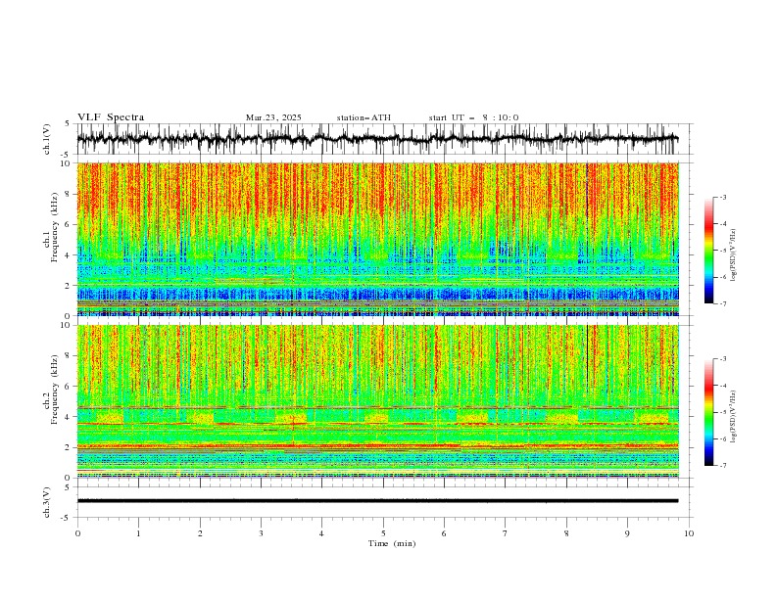Click the "ch.1(V)" waveform axis label
776x599 pixels.
pyautogui.click(x=47, y=139)
